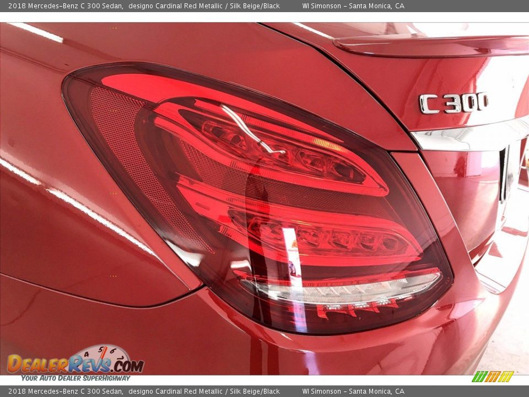
Task: Select the 'Your Auto Dealer SuperHighway' tagline
Action: point(75,378)
